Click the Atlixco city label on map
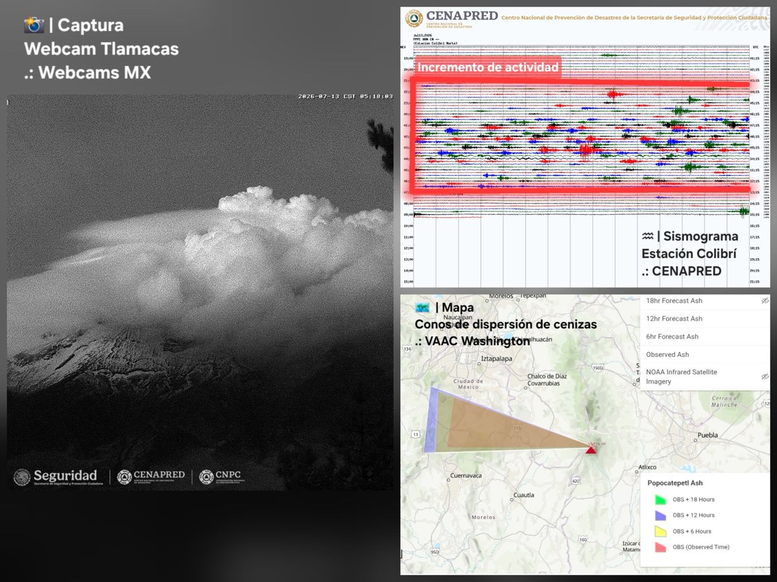Viewport: 777px width, 582px height. tap(647, 467)
